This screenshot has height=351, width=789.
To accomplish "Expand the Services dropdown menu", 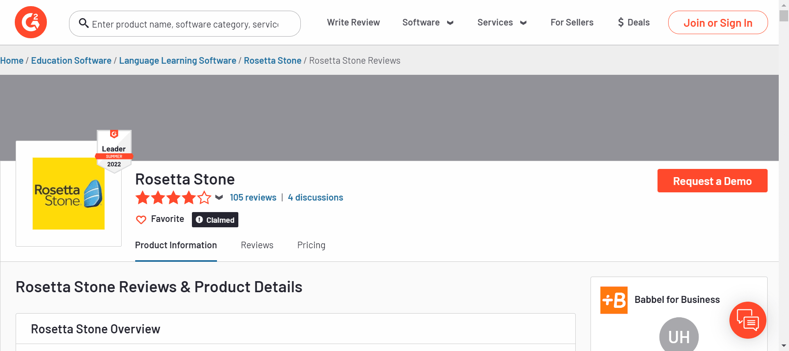I will tap(502, 23).
